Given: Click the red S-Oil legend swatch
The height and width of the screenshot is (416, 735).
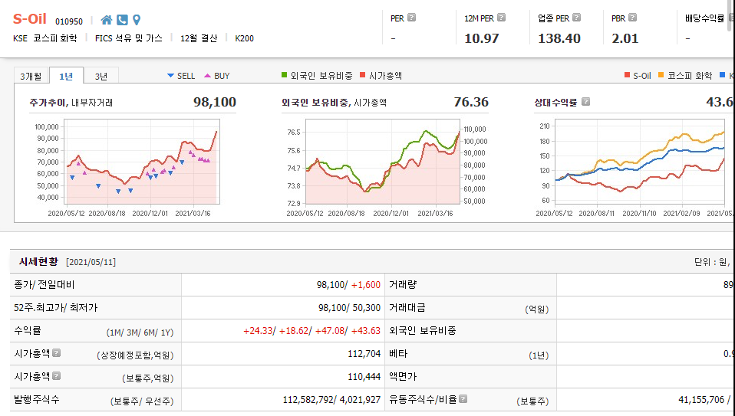Looking at the screenshot, I should pyautogui.click(x=627, y=75).
